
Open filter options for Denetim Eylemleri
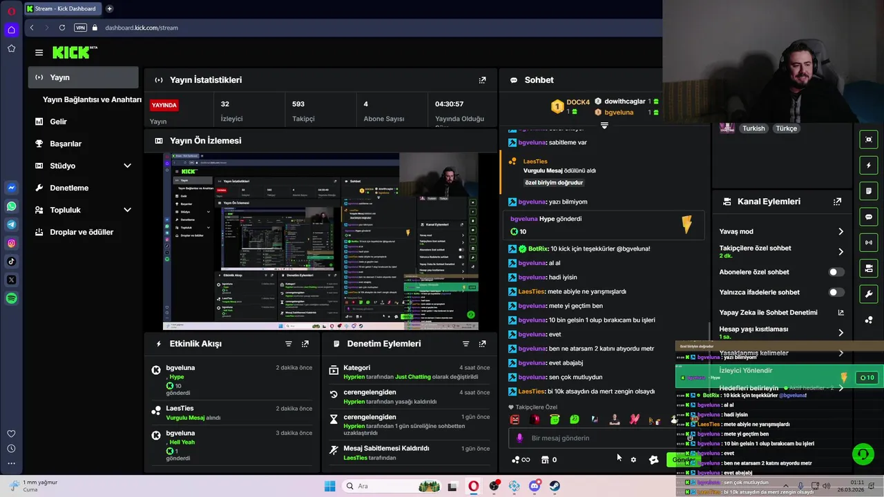[x=465, y=344]
